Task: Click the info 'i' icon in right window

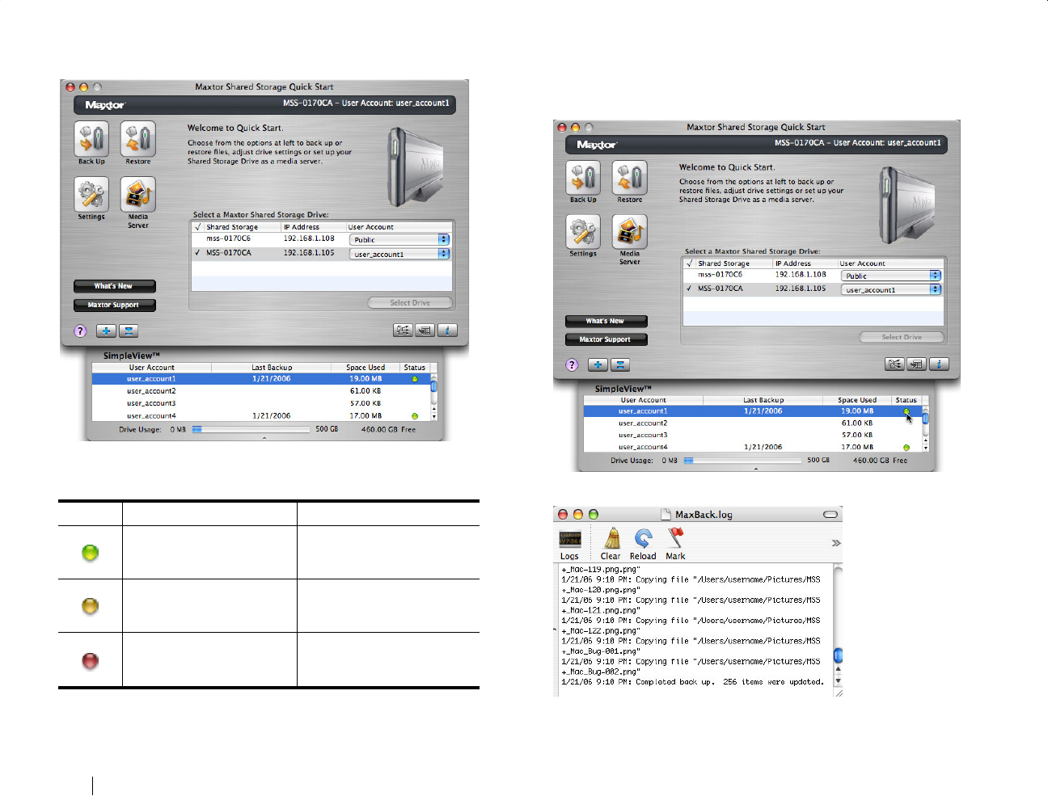Action: (x=939, y=364)
